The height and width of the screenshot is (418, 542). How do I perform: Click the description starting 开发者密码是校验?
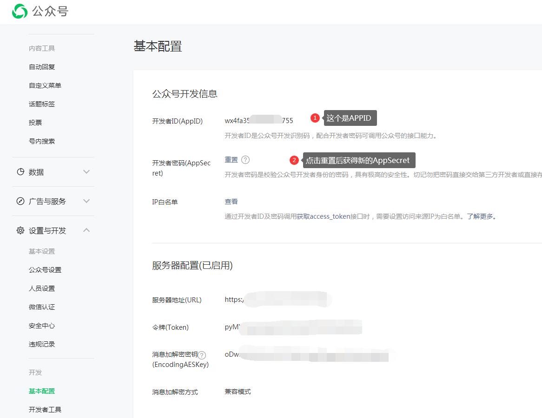(383, 175)
